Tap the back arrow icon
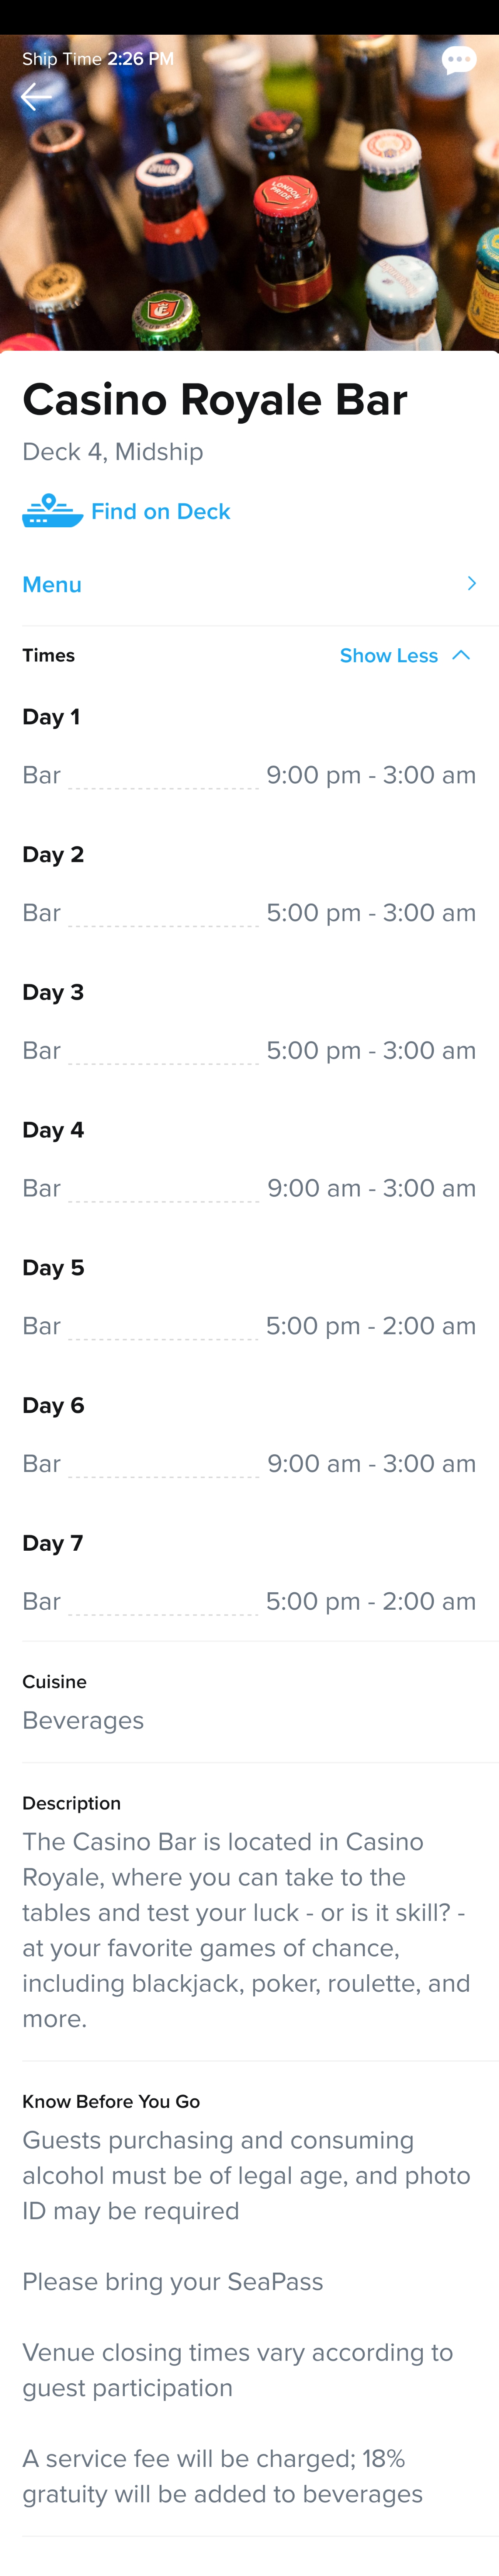The height and width of the screenshot is (2576, 499). tap(36, 96)
